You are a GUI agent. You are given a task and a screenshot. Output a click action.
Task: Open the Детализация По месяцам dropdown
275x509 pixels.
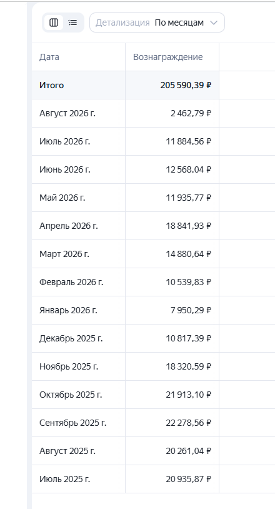157,23
